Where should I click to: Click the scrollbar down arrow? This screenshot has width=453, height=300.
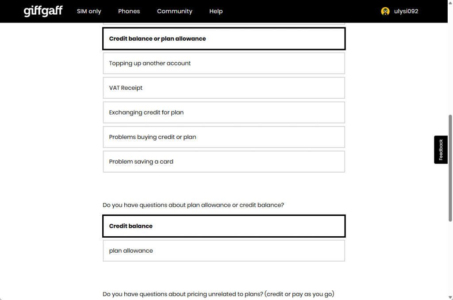(x=450, y=297)
